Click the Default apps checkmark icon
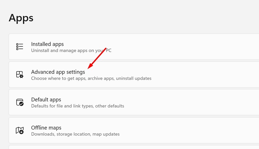The image size is (259, 149). (x=20, y=102)
